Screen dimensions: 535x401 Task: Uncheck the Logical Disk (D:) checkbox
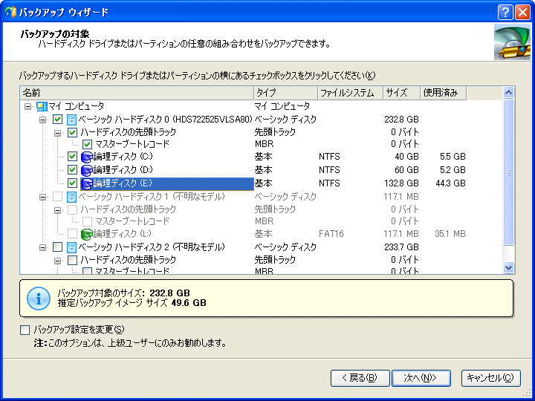(x=72, y=169)
